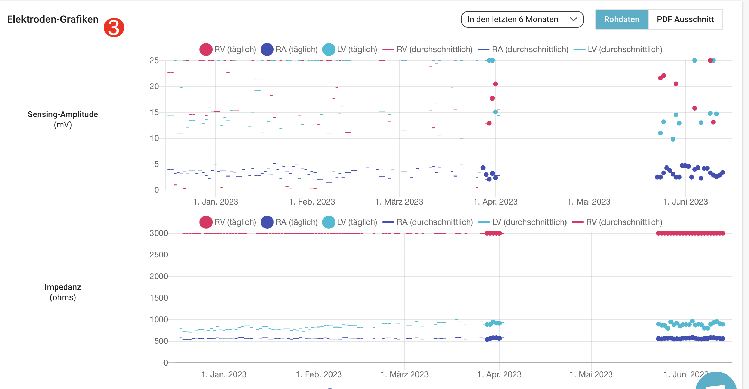Toggle RA (täglich) series in Impedanz legend
The width and height of the screenshot is (749, 389).
coord(289,222)
